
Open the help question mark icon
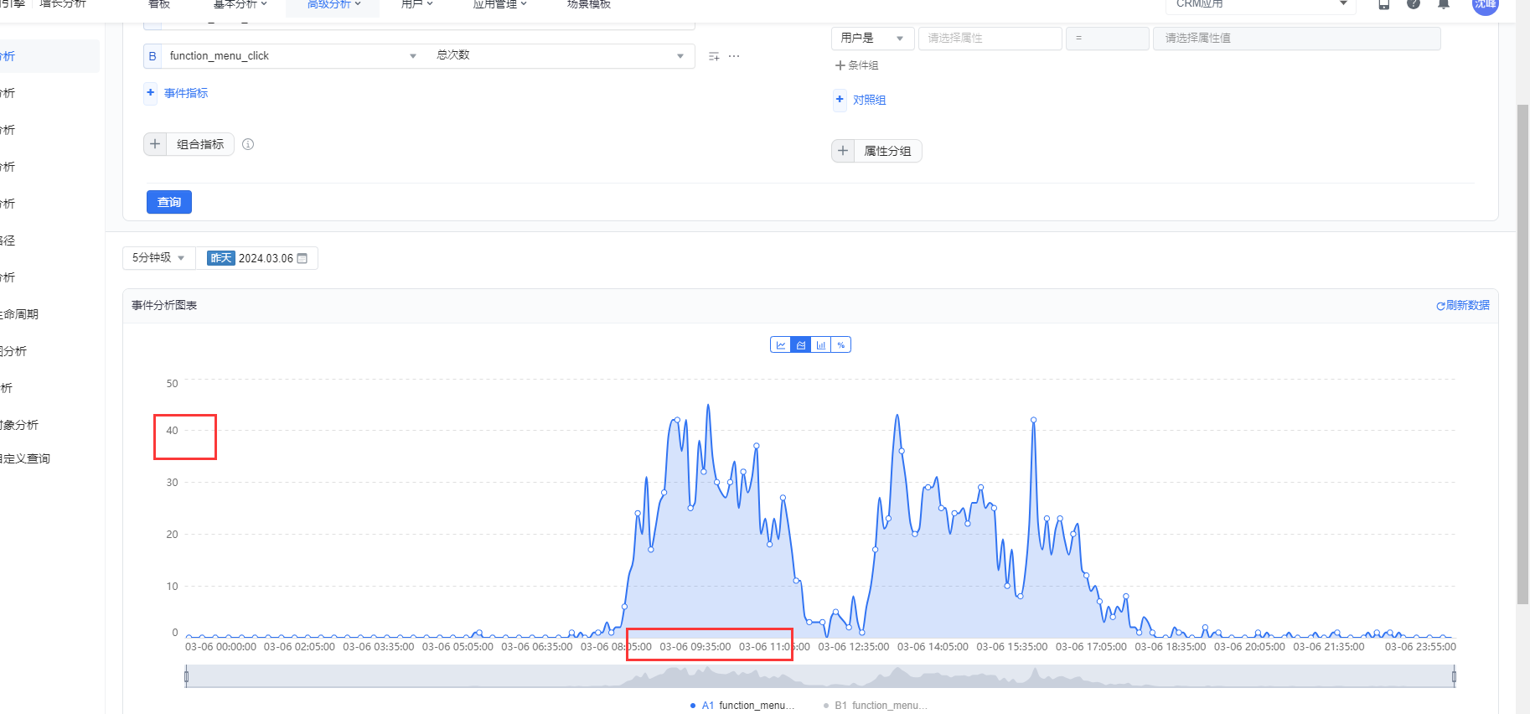coord(1414,3)
